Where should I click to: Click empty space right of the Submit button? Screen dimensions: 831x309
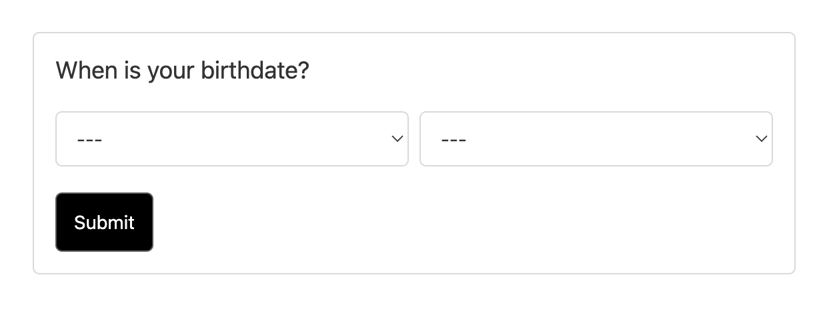pyautogui.click(x=467, y=222)
